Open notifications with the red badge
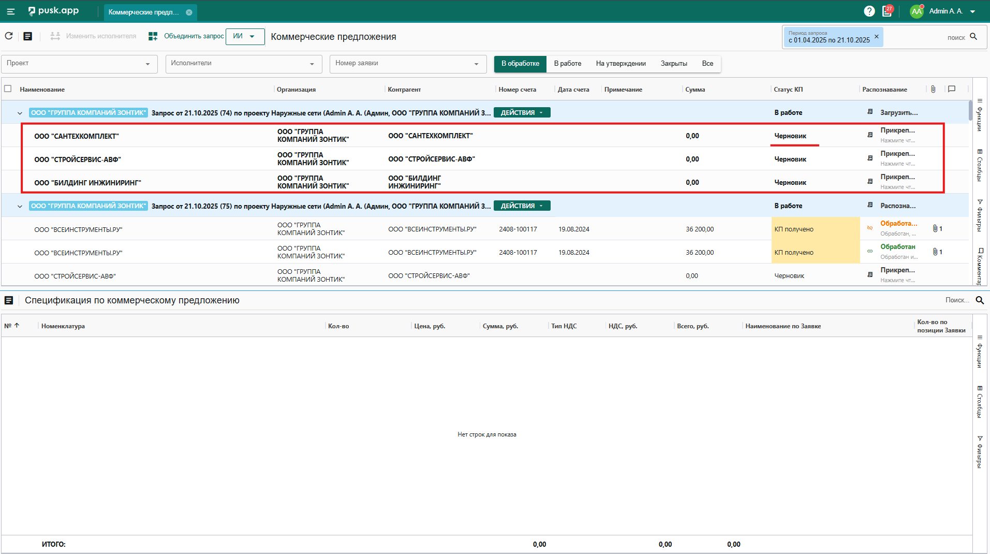This screenshot has width=990, height=554. tap(887, 11)
